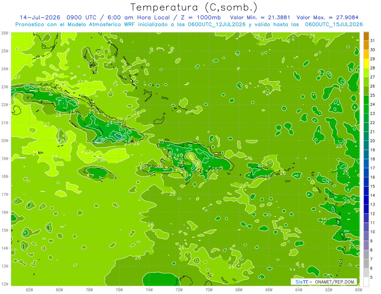Click the dark orange swatch above legend value 31

click(366, 36)
